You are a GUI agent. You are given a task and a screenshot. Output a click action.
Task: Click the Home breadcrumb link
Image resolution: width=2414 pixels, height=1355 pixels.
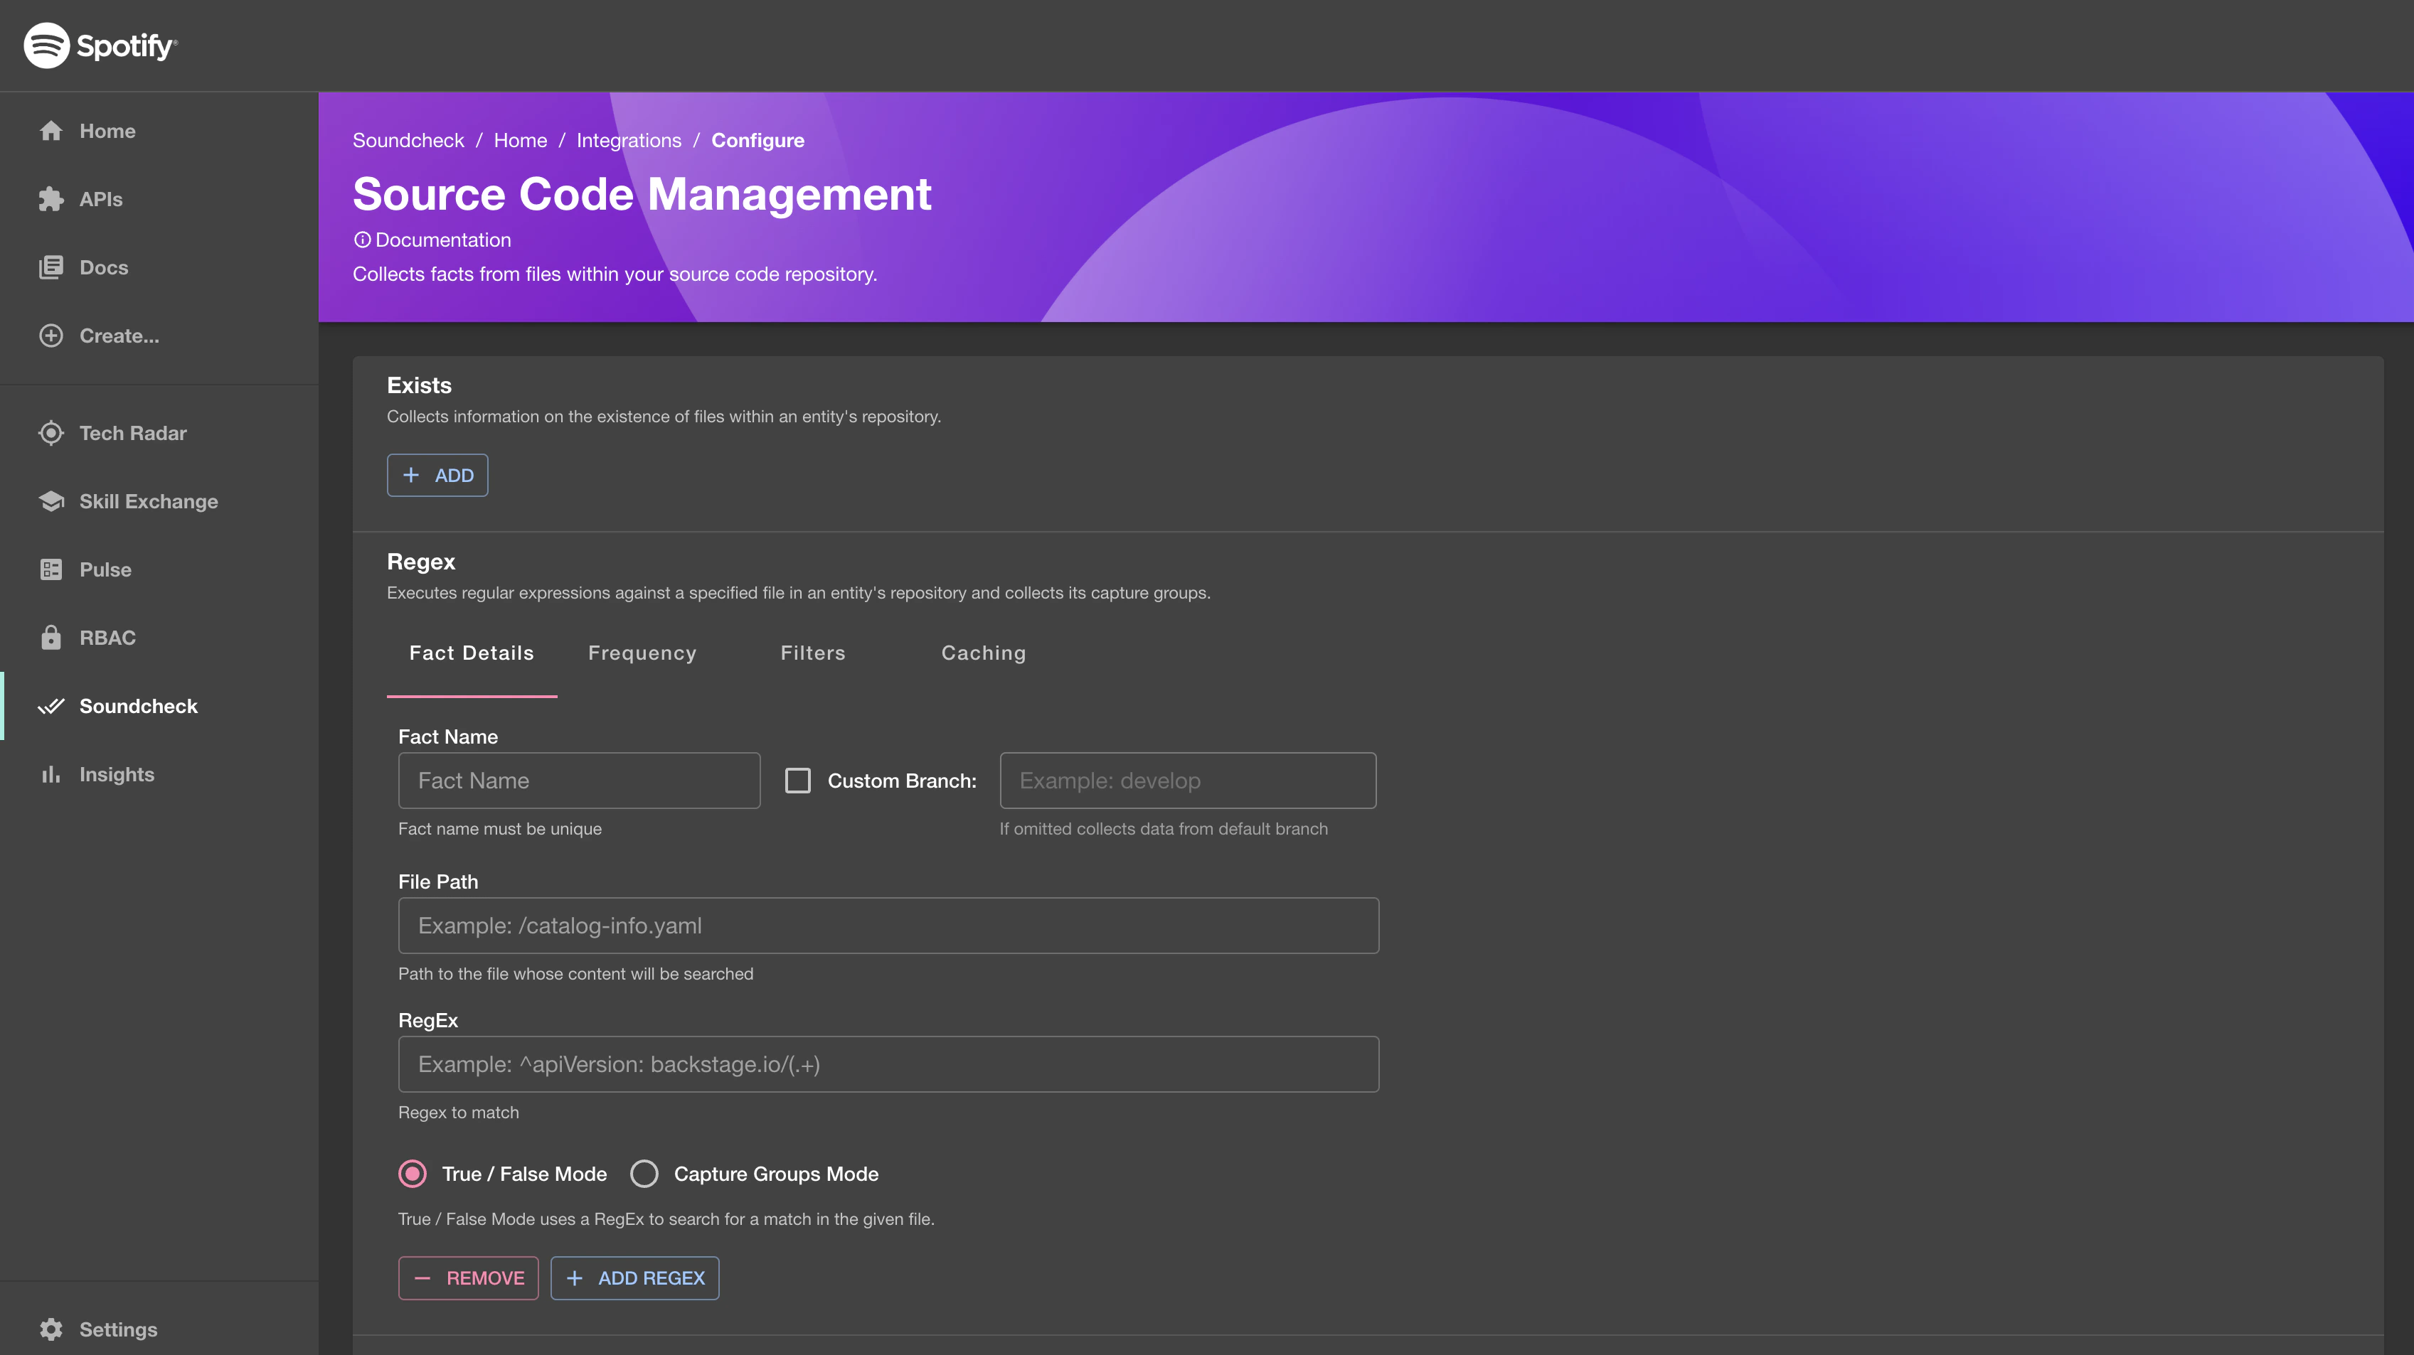520,141
